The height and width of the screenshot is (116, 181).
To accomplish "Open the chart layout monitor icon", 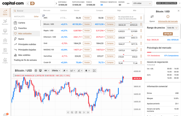I will [40, 71].
